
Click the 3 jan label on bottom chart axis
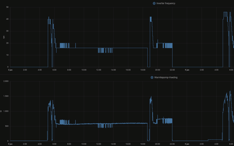[x=10, y=144]
